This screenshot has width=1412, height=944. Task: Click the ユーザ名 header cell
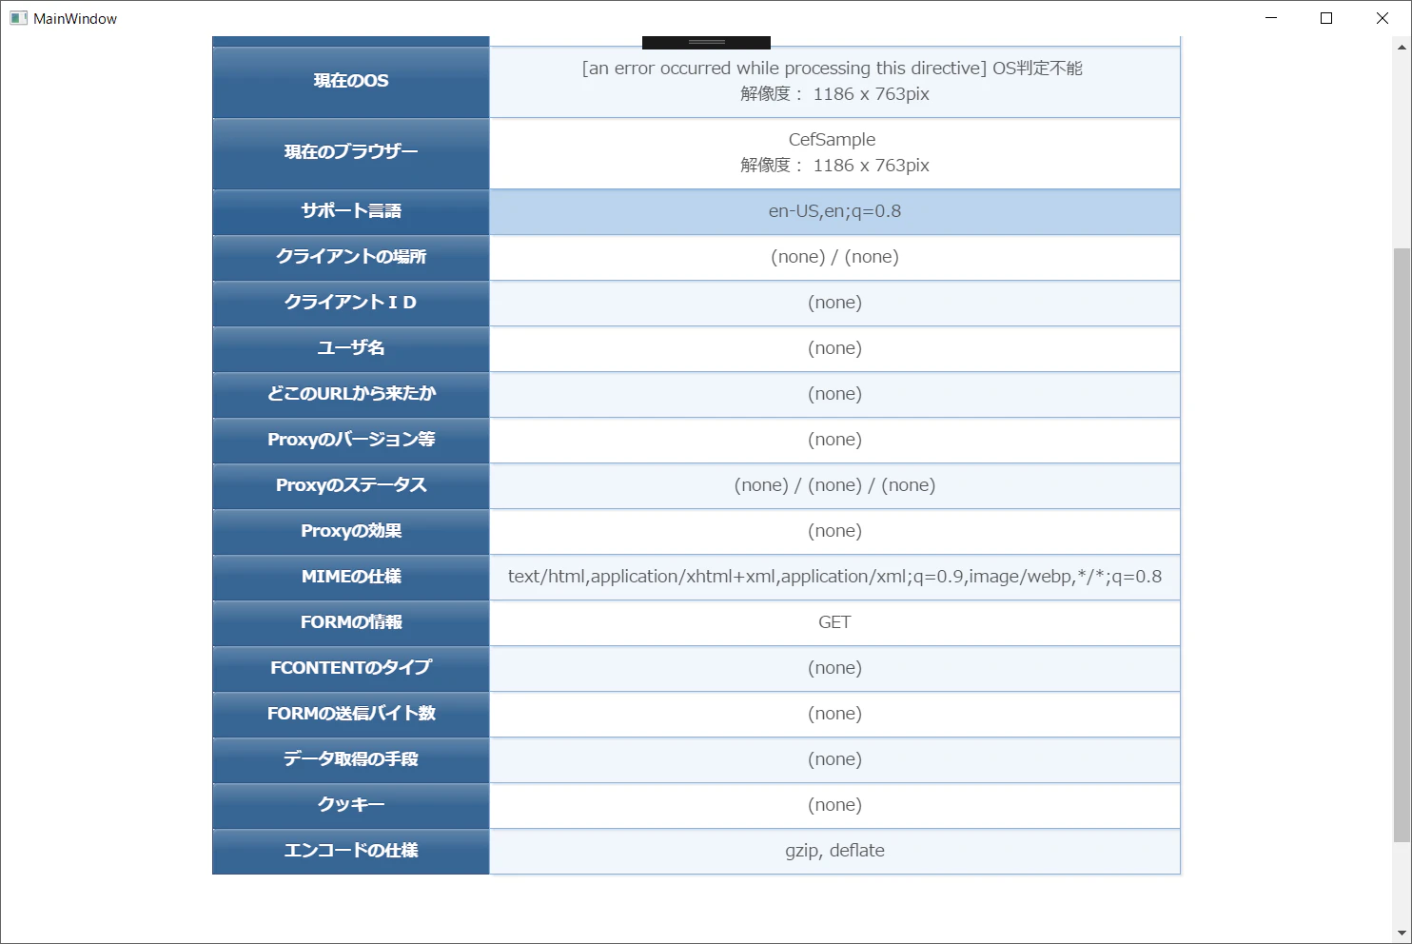click(x=351, y=349)
